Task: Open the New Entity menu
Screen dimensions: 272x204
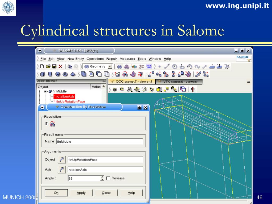Action: point(76,59)
